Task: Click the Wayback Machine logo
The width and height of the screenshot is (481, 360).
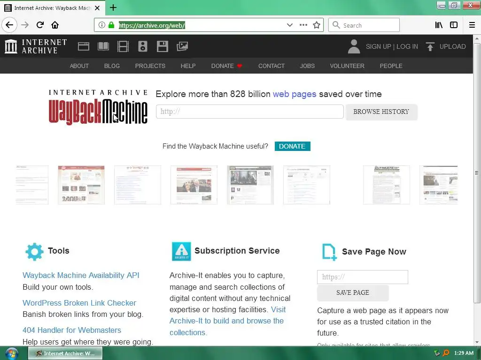Action: tap(98, 107)
